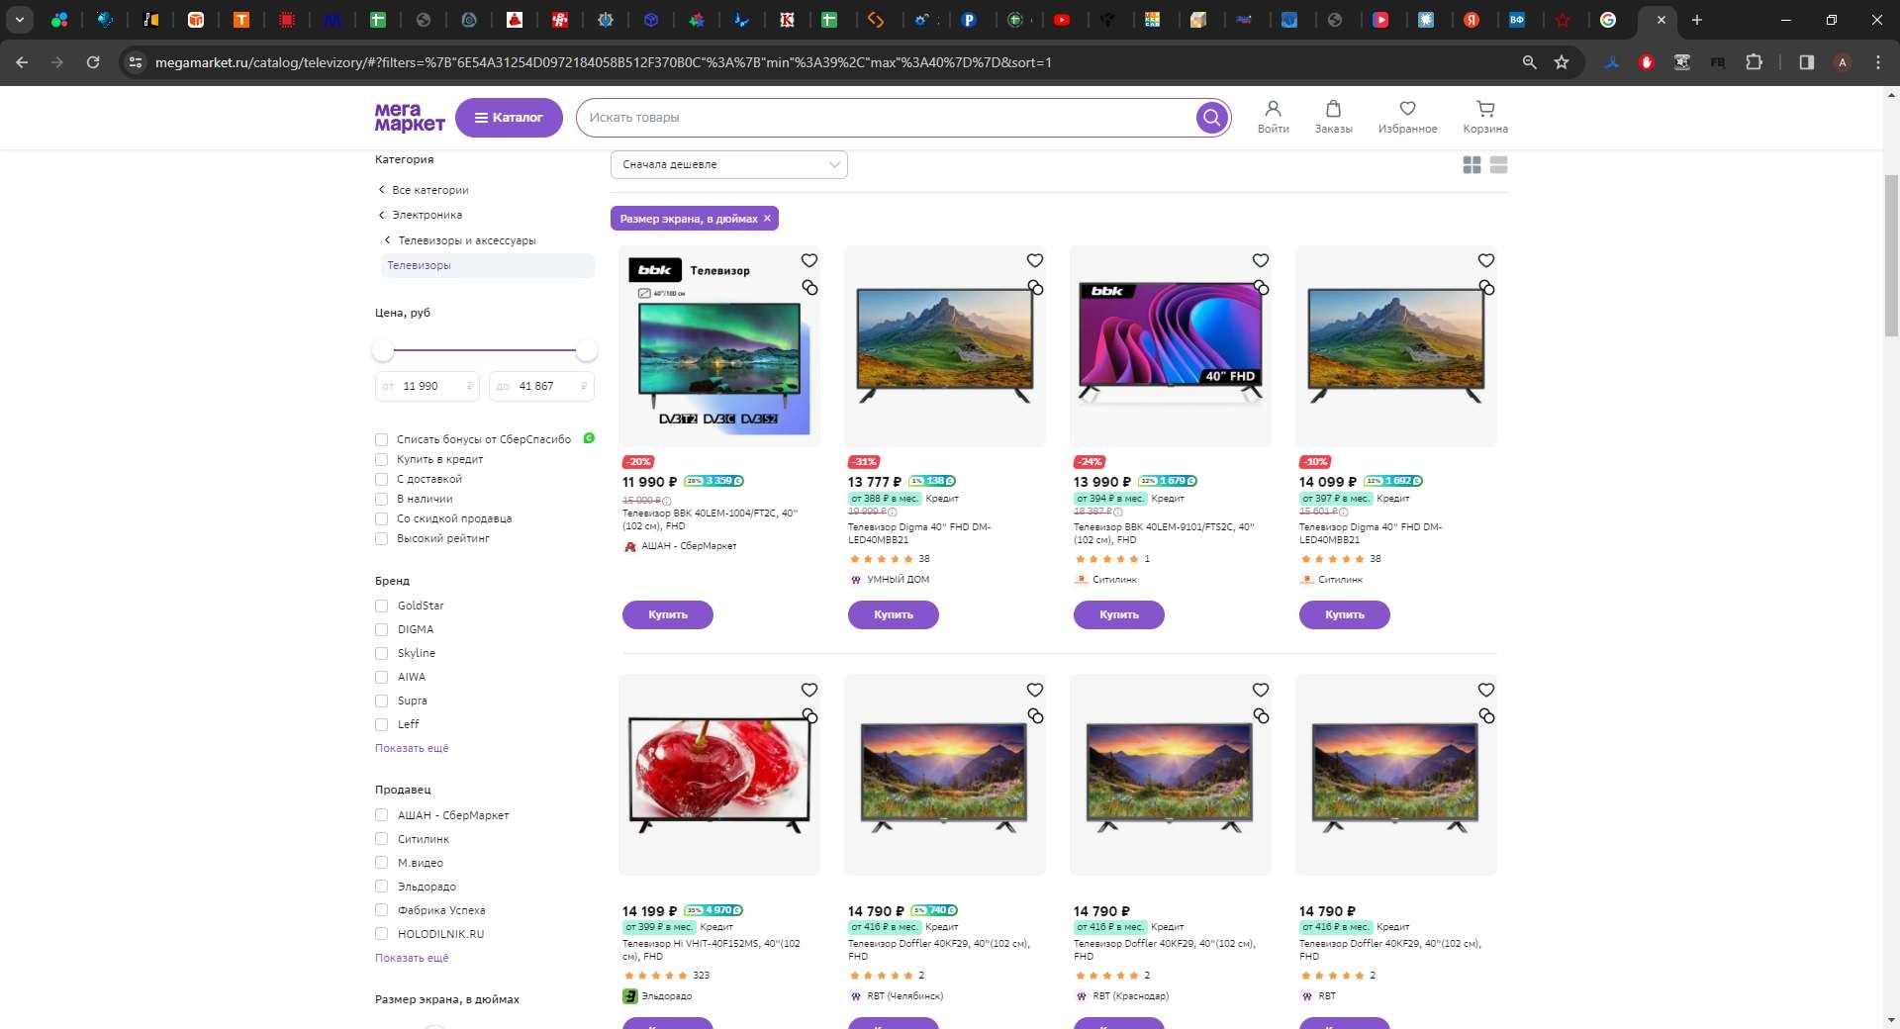Screen dimensions: 1900x1029
Task: Bookmark this page with the star icon
Action: tap(1562, 62)
